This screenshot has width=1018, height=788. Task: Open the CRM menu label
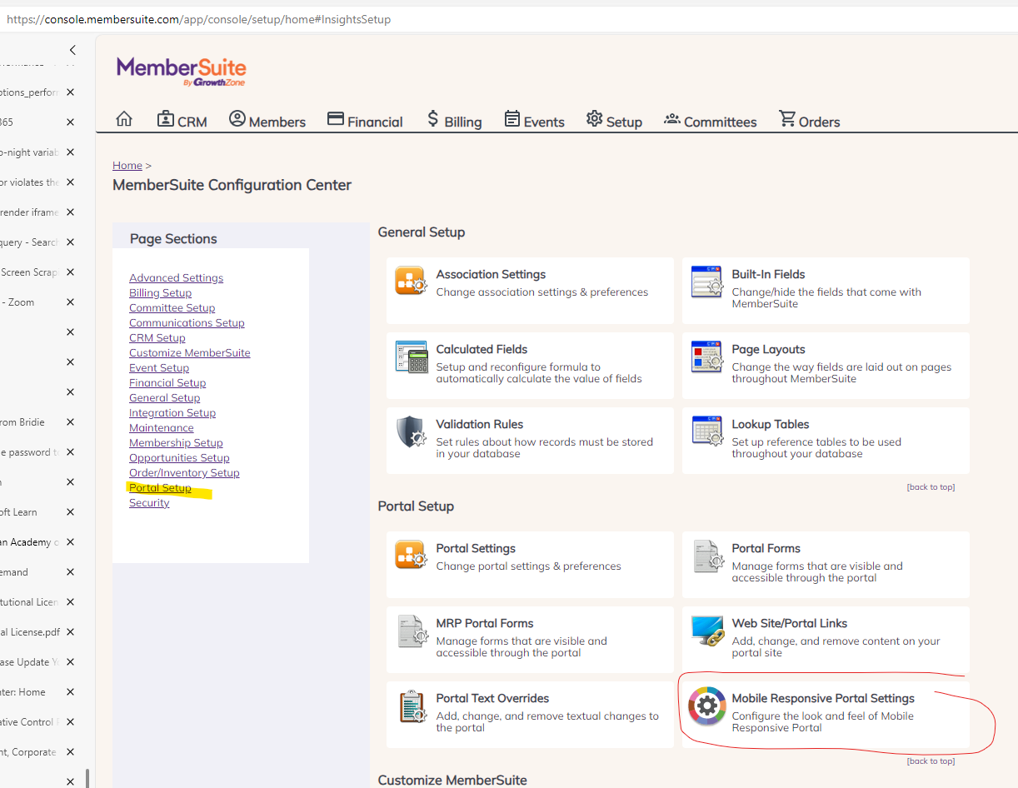coord(192,122)
